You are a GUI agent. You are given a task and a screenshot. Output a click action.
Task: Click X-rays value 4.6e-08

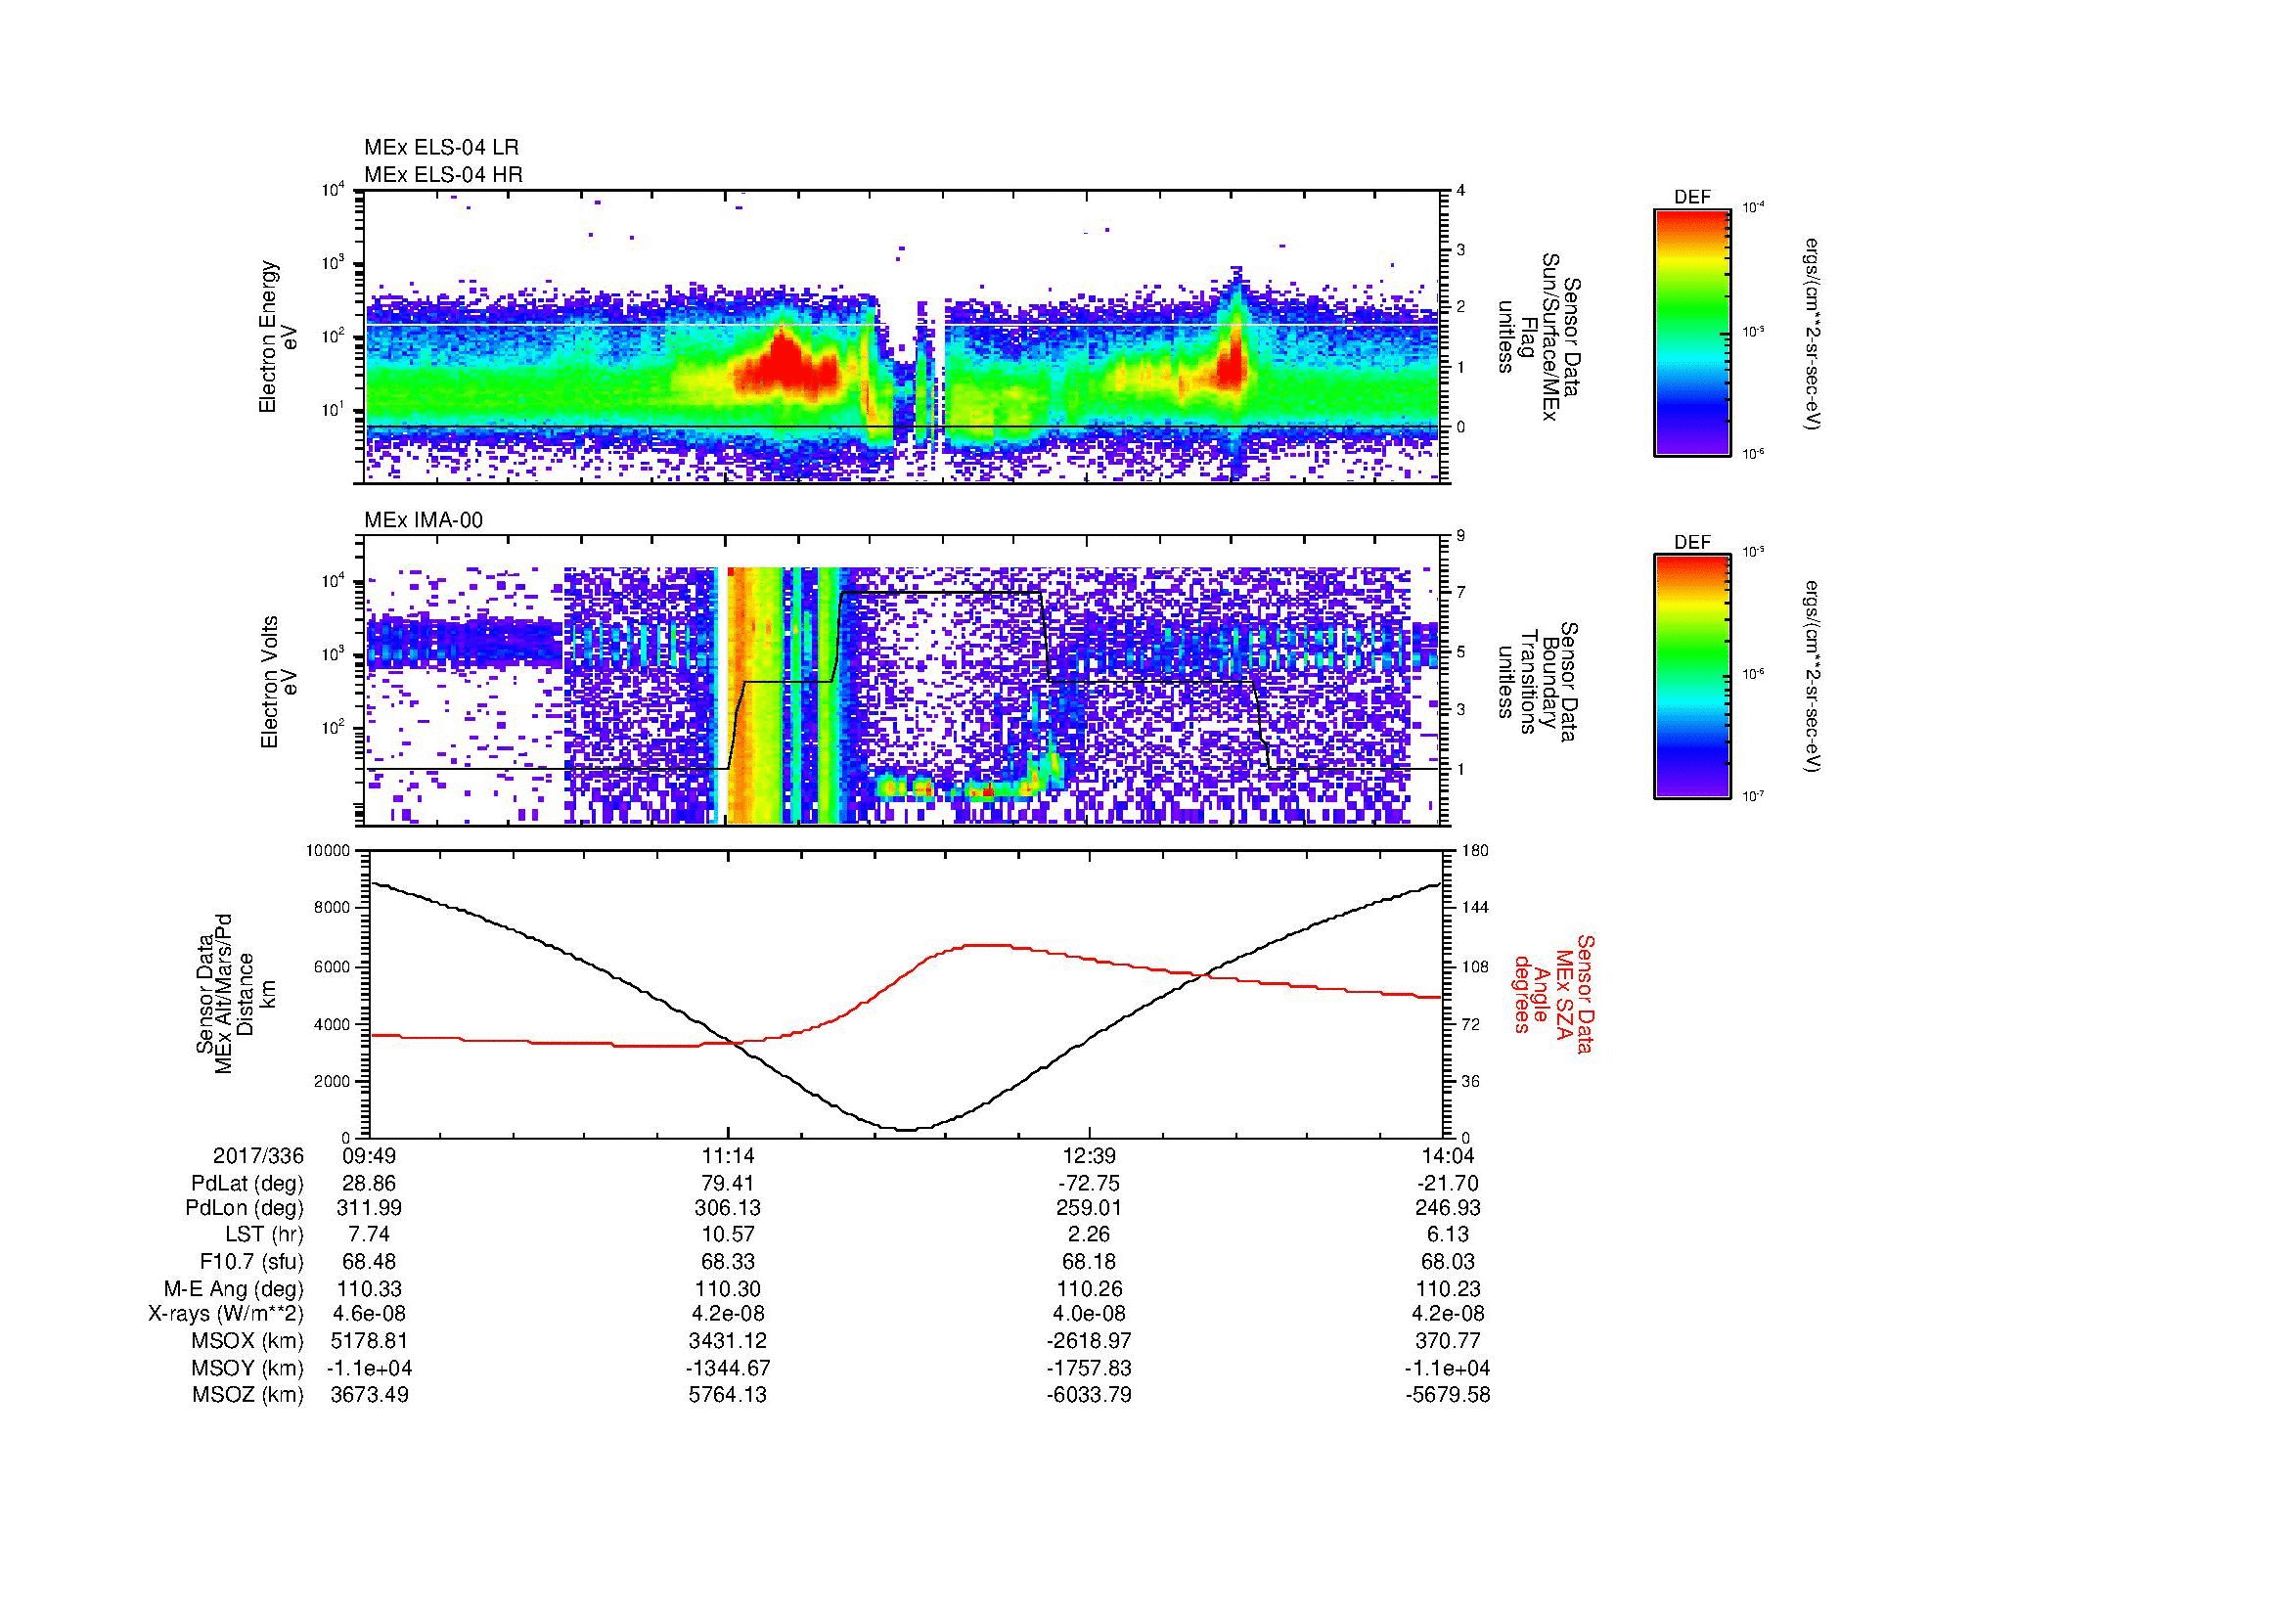[x=369, y=1314]
